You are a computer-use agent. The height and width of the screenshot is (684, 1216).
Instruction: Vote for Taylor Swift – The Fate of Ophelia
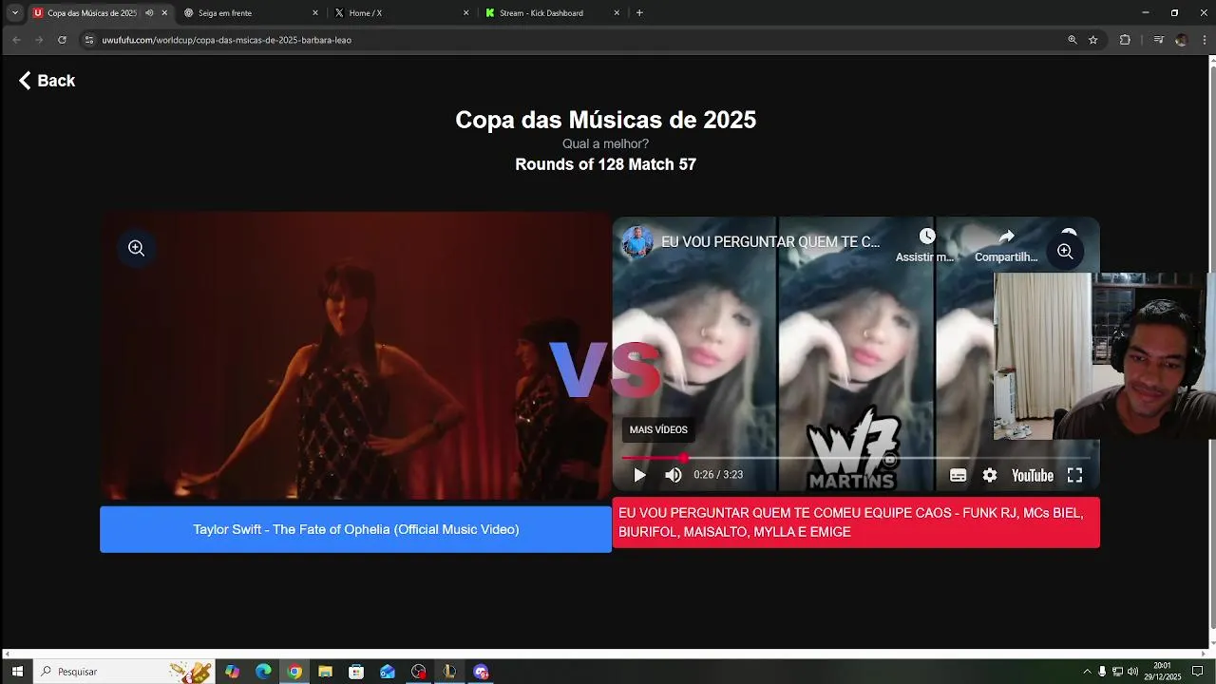(x=356, y=529)
